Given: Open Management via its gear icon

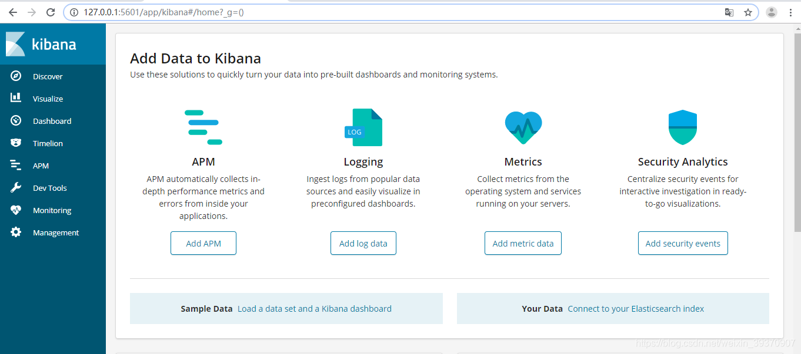Looking at the screenshot, I should [x=16, y=232].
